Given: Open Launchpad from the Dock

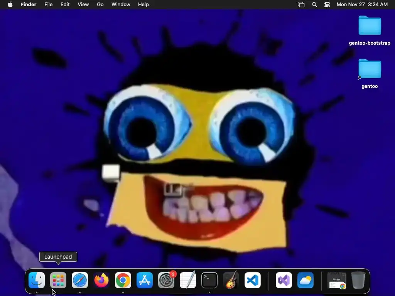Looking at the screenshot, I should click(58, 280).
